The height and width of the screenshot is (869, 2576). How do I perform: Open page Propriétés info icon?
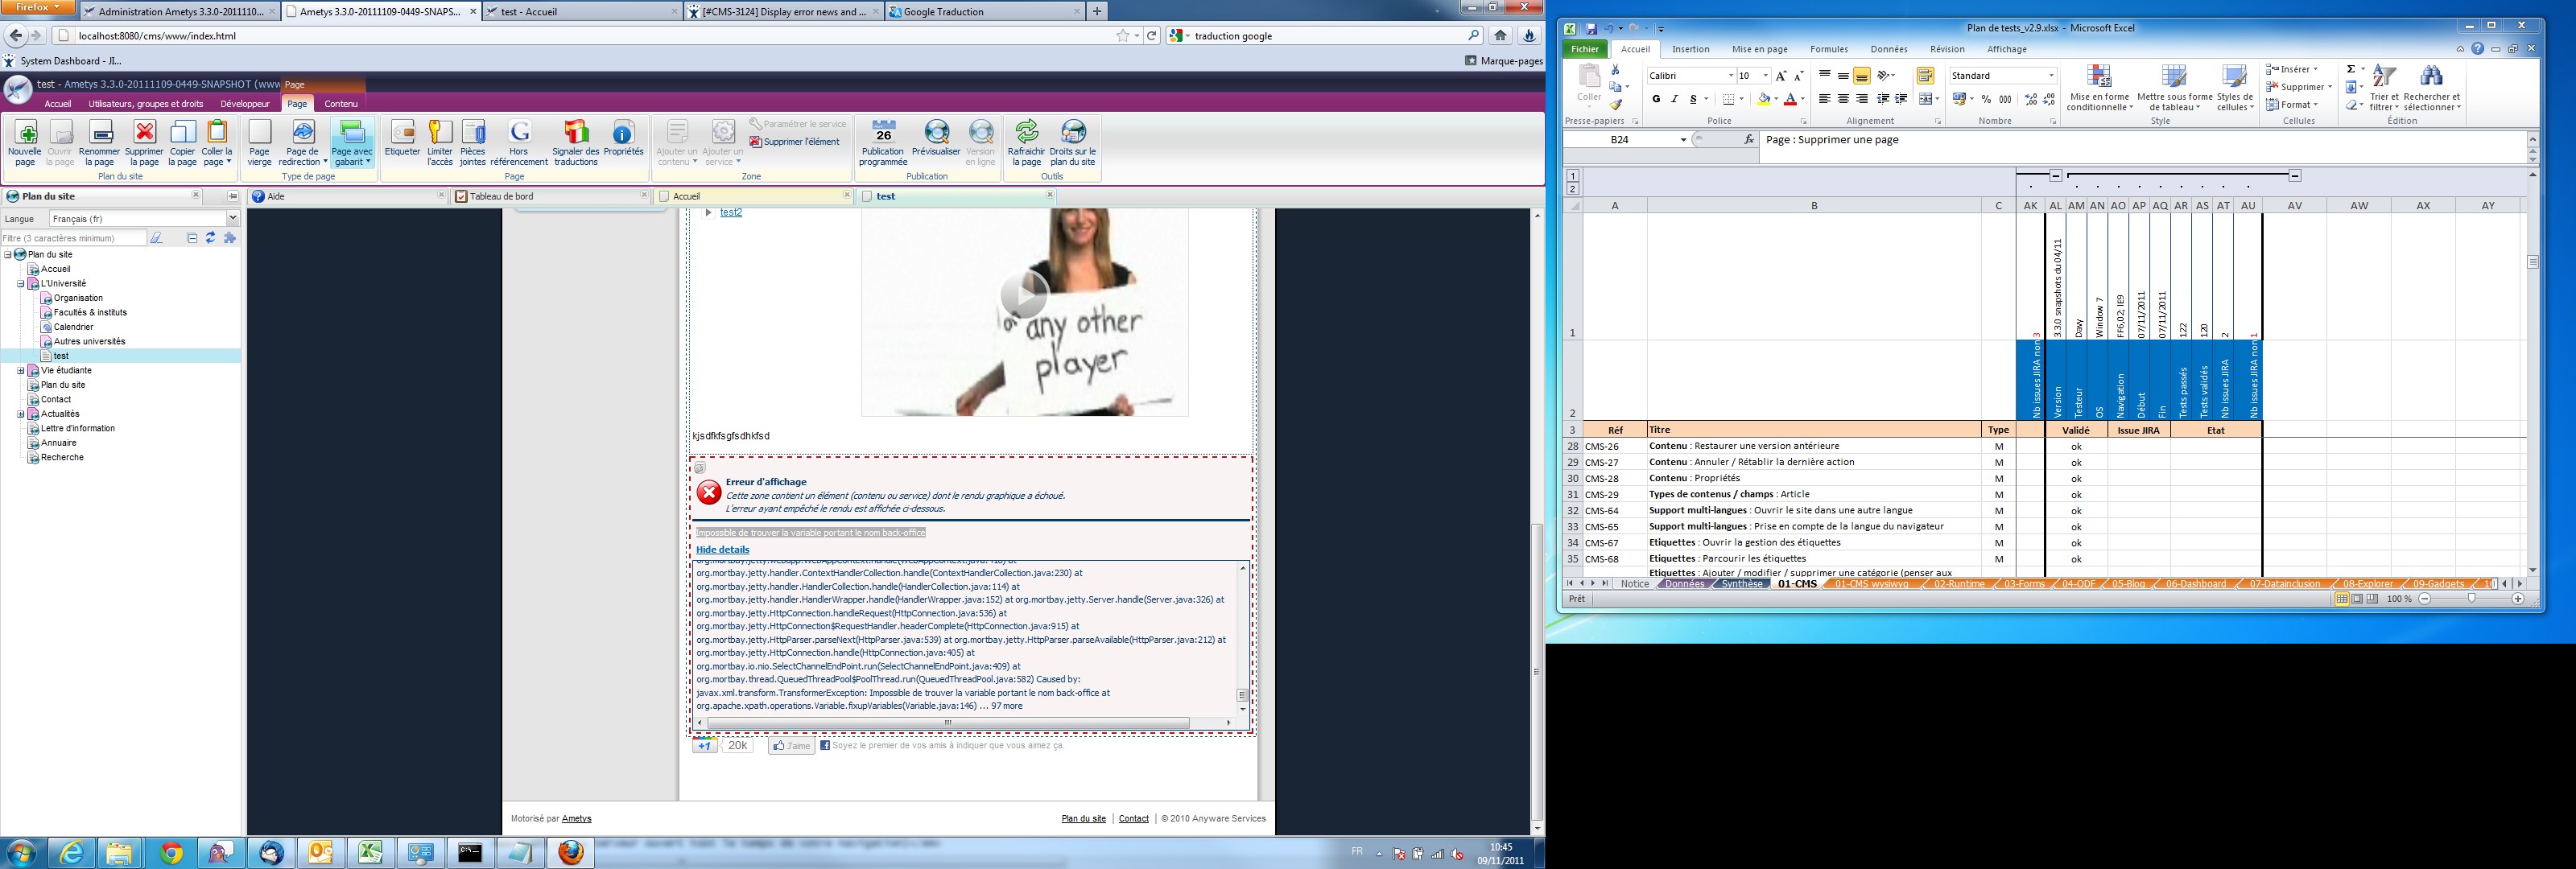[x=623, y=132]
